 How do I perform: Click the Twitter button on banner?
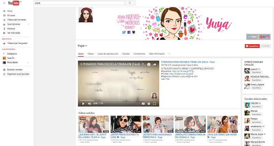click(251, 36)
